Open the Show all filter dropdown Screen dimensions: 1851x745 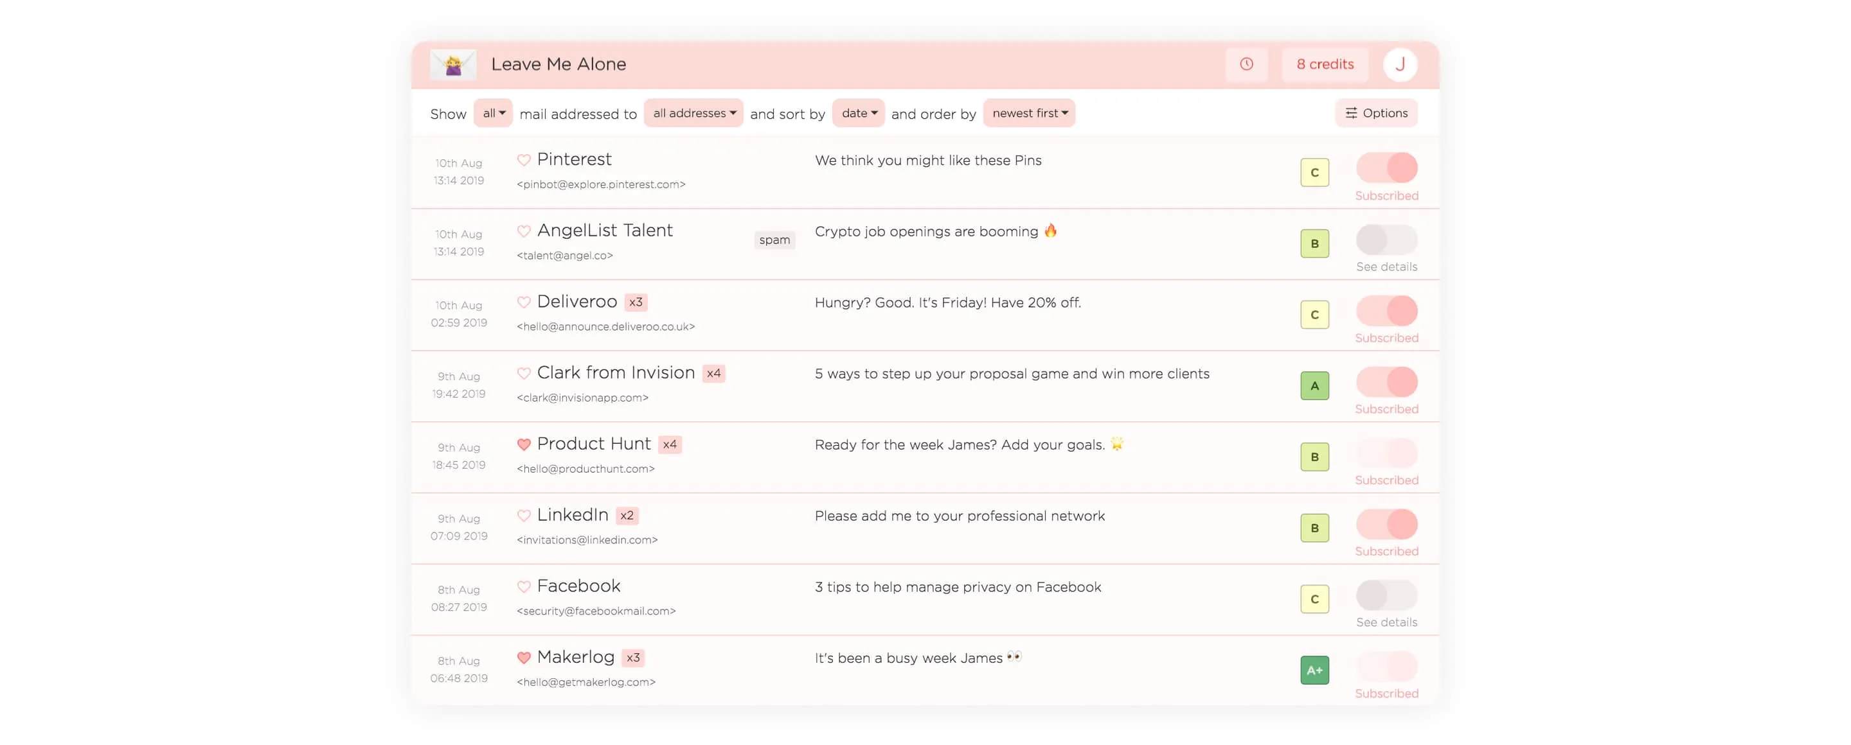[493, 114]
